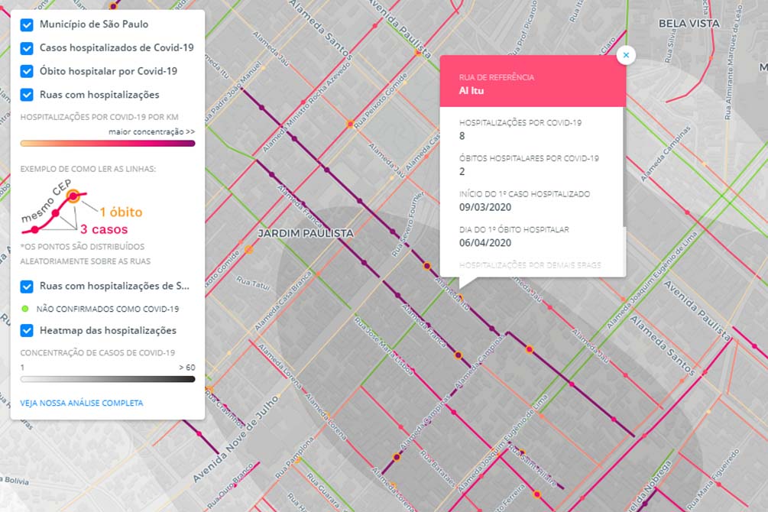
Task: Open the Veja nossa análise completa link
Action: [x=82, y=403]
